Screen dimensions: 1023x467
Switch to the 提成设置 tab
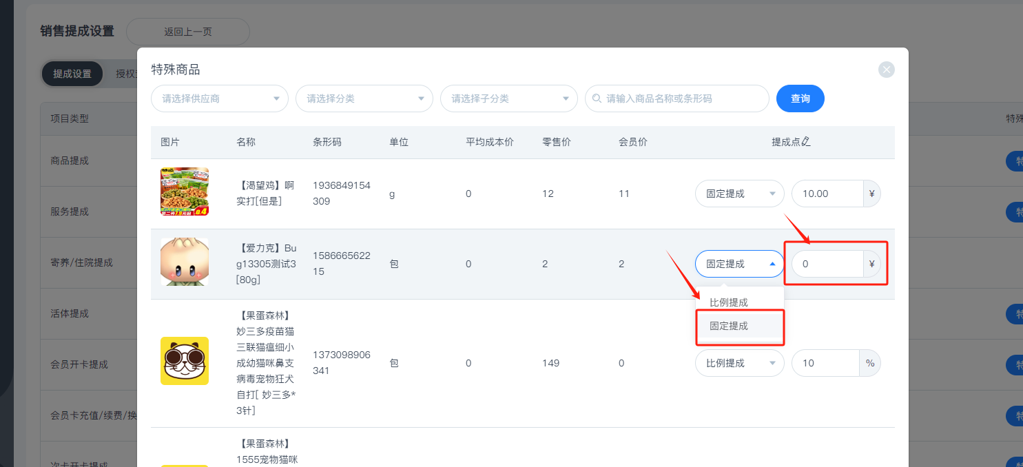tap(72, 74)
